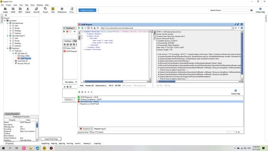
Task: Open the Step menu
Action: (27, 5)
